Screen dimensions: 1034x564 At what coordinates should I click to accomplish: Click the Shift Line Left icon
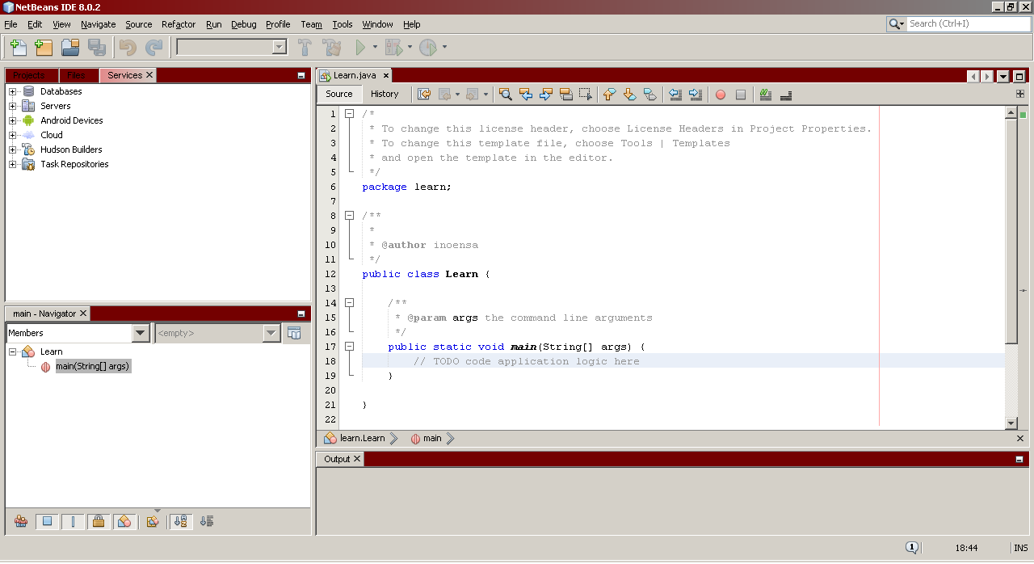point(675,95)
